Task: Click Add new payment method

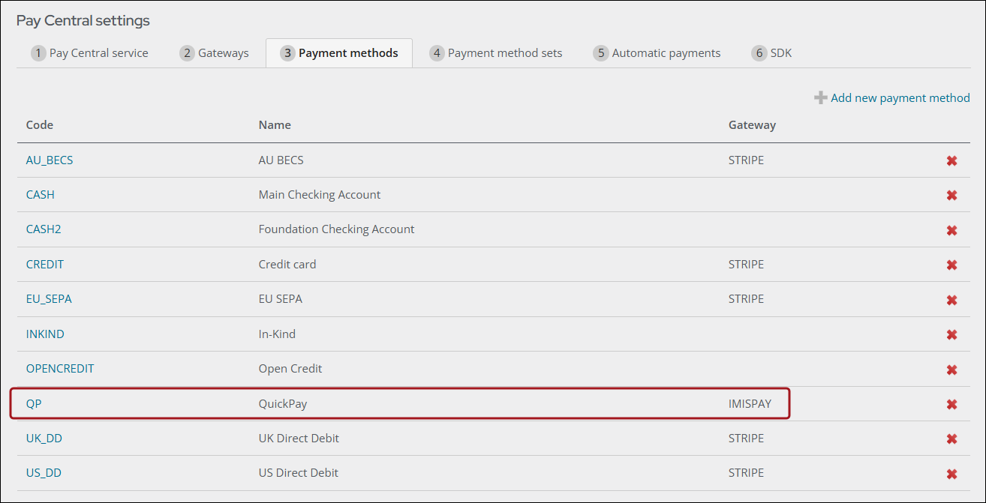Action: point(892,98)
